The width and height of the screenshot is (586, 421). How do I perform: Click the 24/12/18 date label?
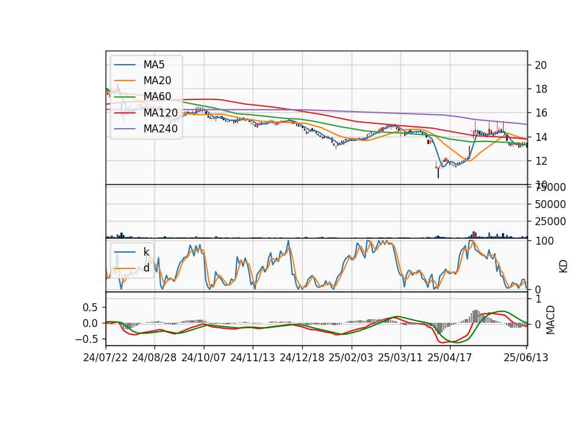[x=302, y=358]
